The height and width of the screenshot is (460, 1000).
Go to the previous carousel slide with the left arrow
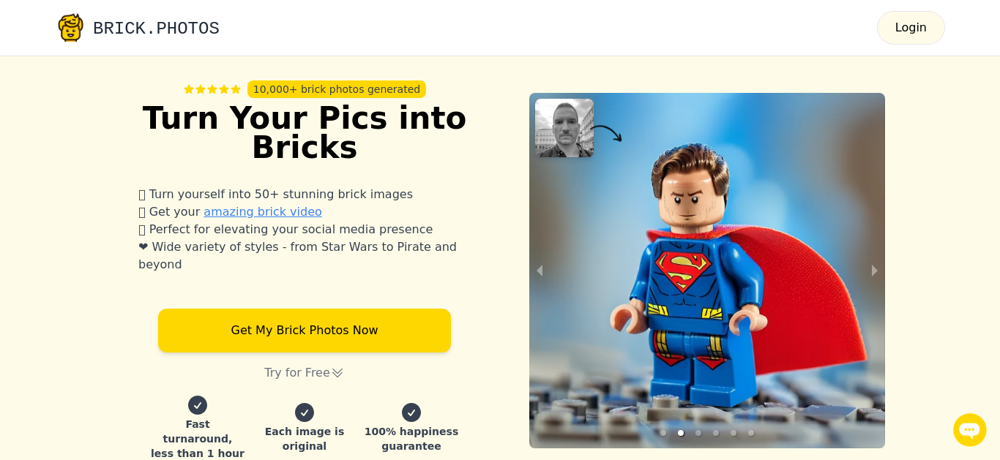point(540,271)
